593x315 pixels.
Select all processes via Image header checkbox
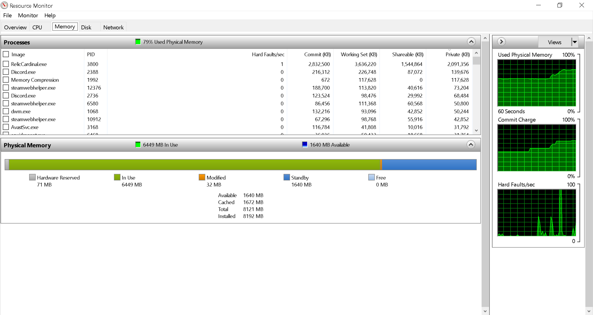(6, 54)
